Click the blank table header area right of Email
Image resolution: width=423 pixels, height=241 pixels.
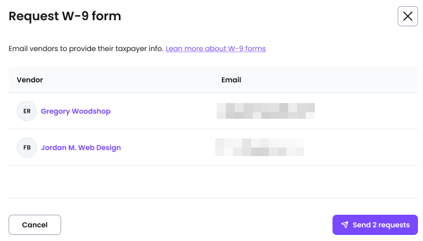pyautogui.click(x=328, y=80)
